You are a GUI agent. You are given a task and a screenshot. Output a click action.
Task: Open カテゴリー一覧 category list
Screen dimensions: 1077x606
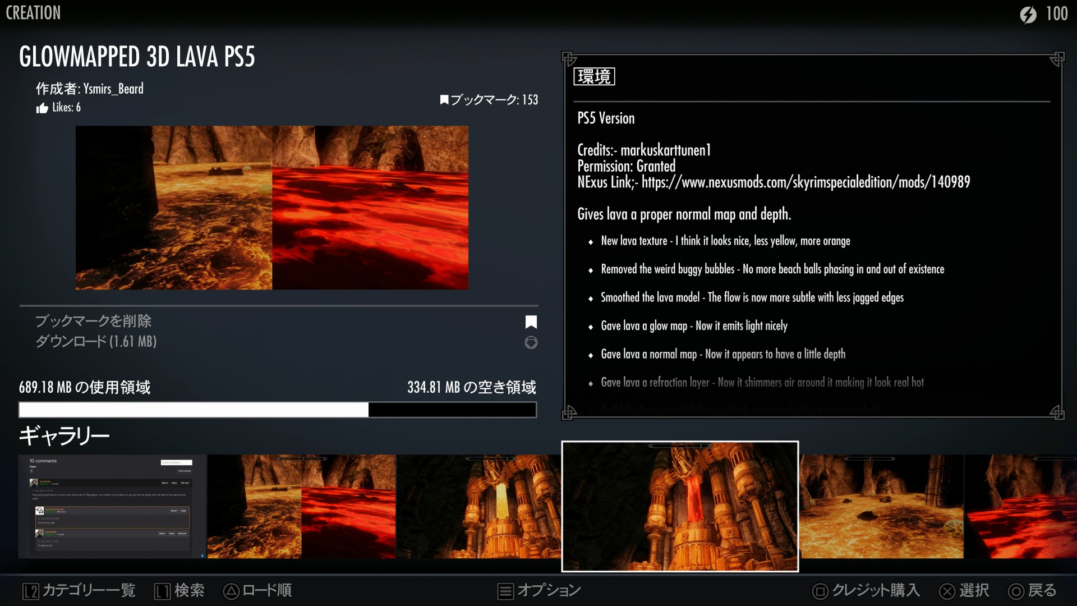(89, 590)
